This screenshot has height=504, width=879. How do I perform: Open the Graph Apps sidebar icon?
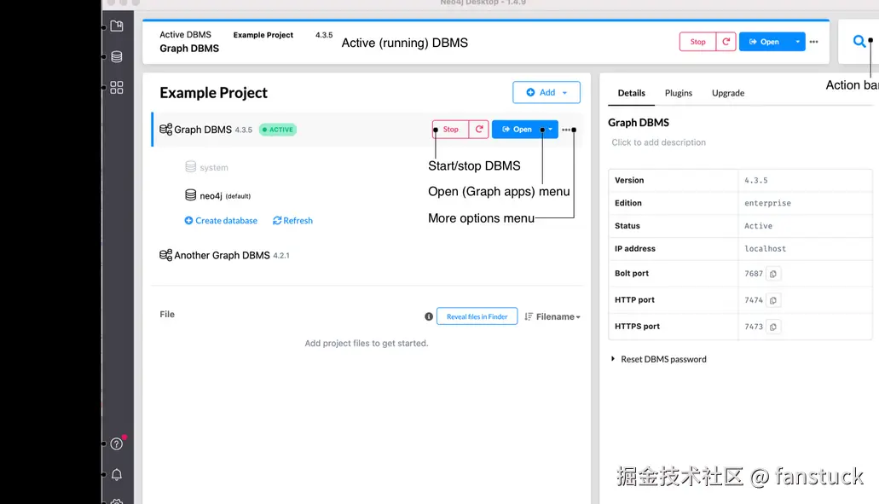click(x=117, y=88)
